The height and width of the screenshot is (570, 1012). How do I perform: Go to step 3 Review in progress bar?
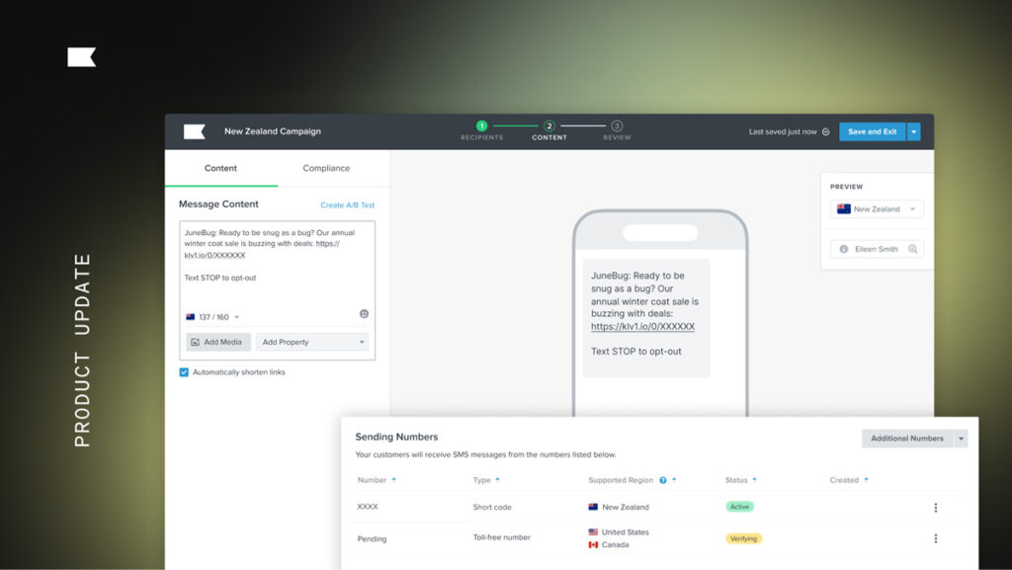click(x=617, y=126)
